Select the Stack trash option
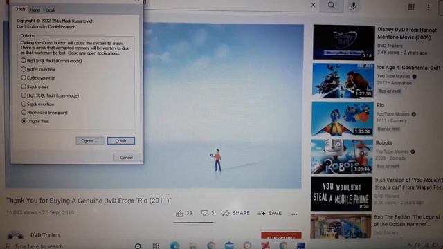Viewport: 443px width, 249px height. click(34, 86)
